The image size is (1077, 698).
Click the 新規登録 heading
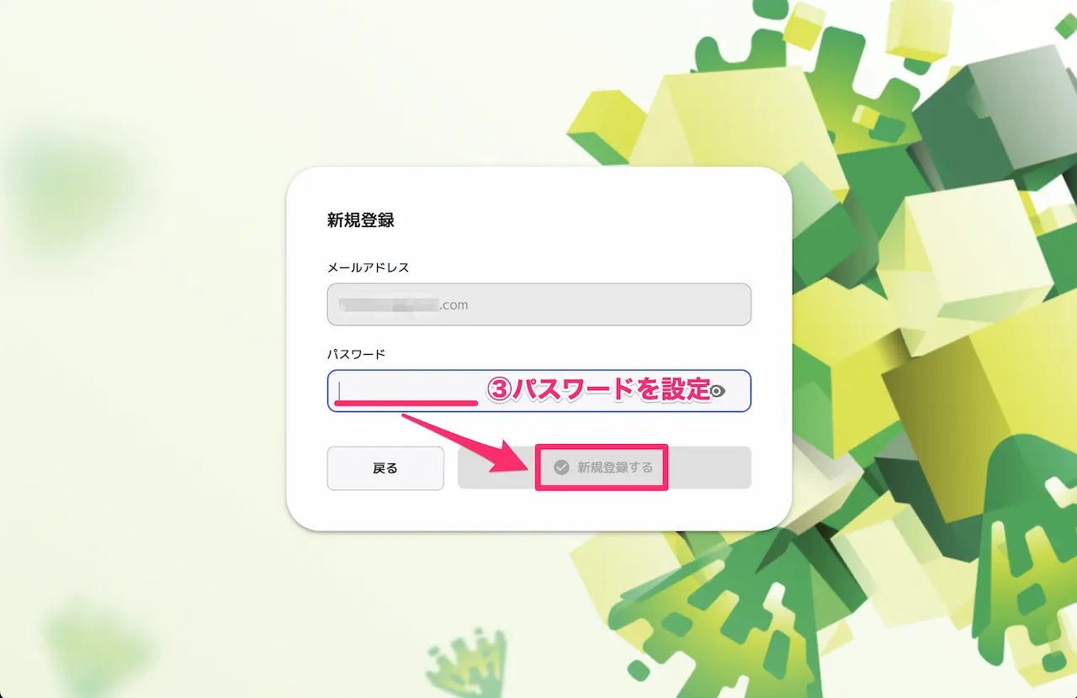coord(361,220)
